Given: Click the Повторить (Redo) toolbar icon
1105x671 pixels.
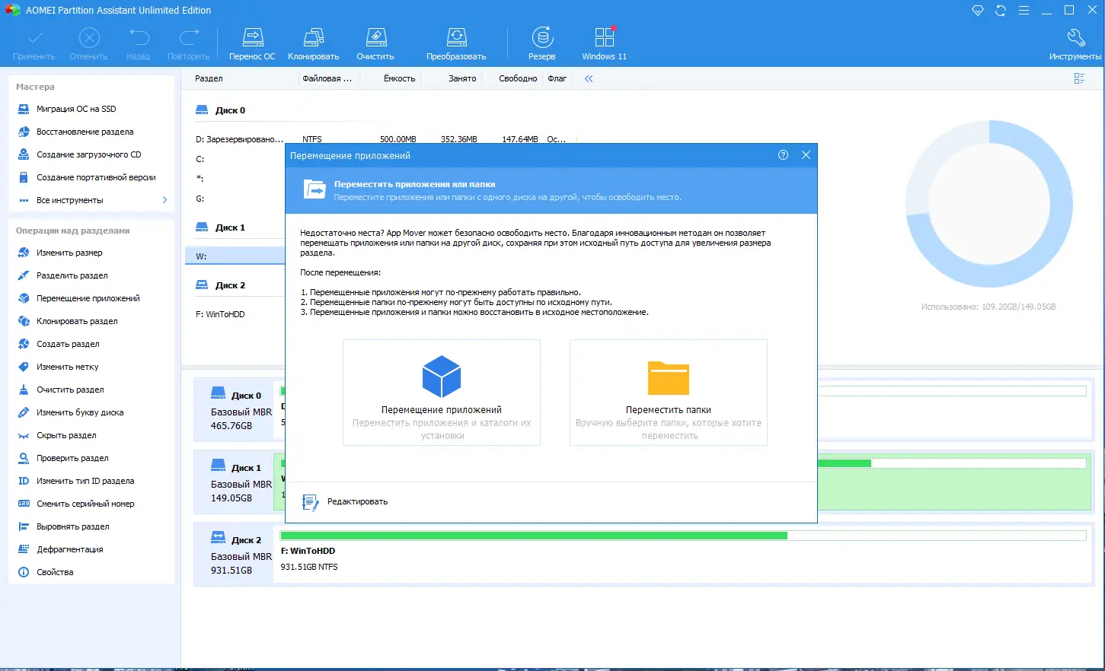Looking at the screenshot, I should click(188, 44).
